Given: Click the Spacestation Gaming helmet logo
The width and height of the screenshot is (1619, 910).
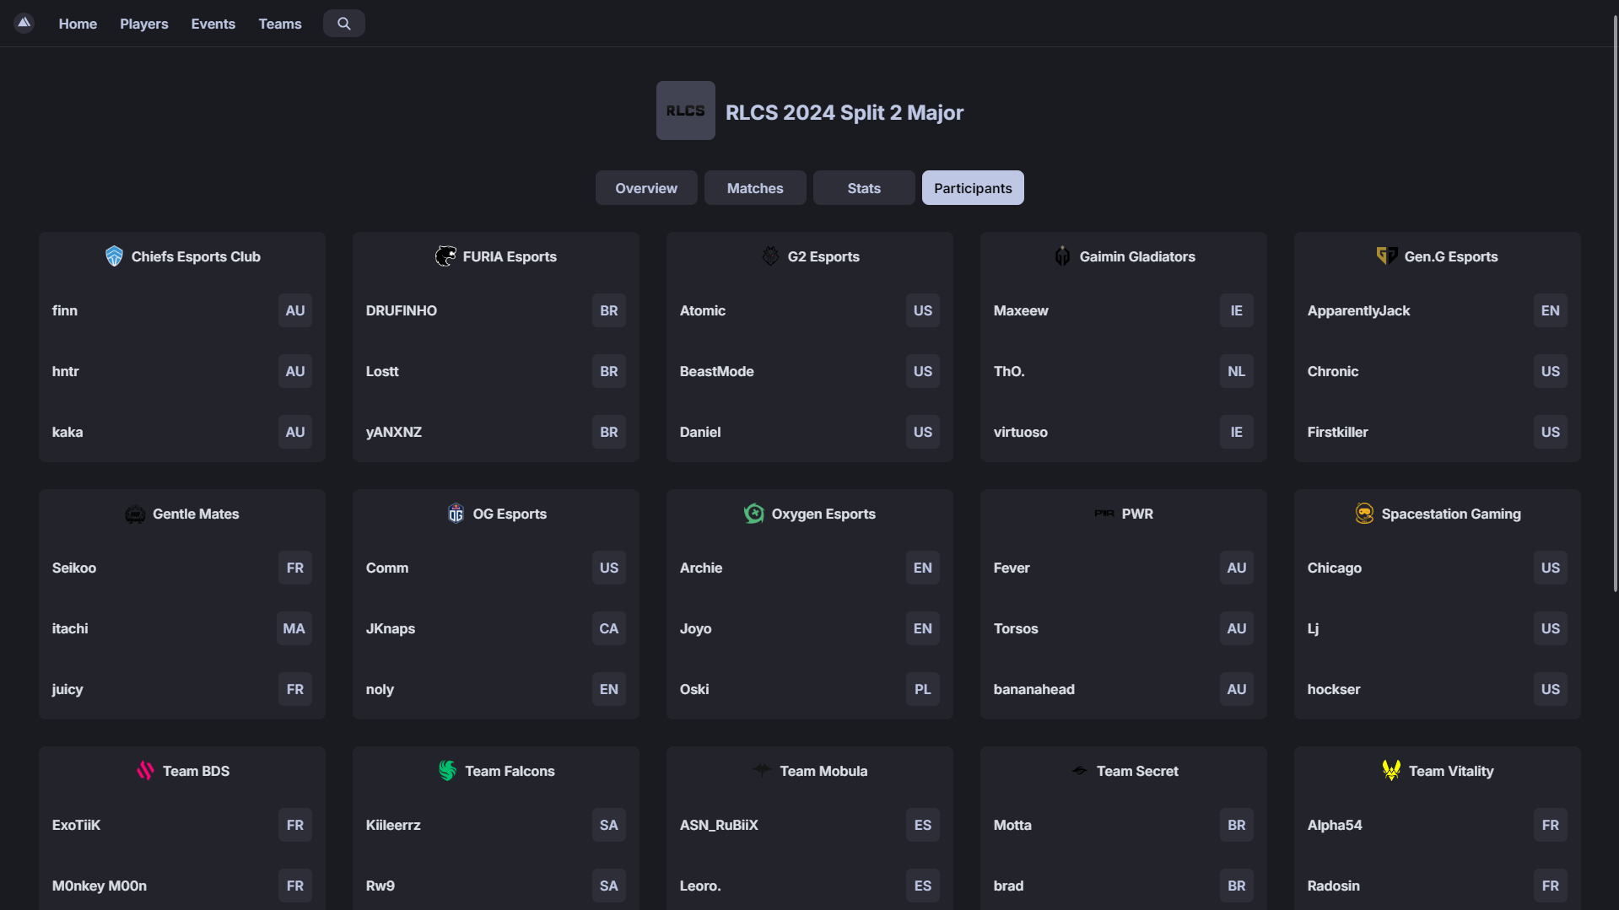Looking at the screenshot, I should point(1363,514).
